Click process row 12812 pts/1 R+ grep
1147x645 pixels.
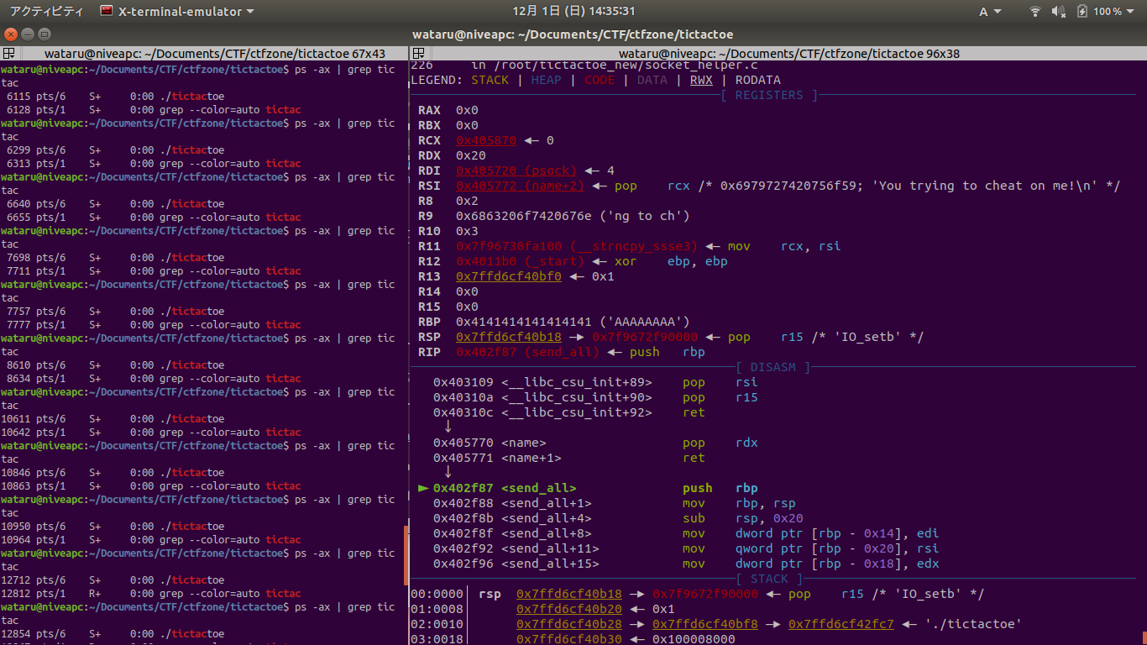(x=151, y=594)
